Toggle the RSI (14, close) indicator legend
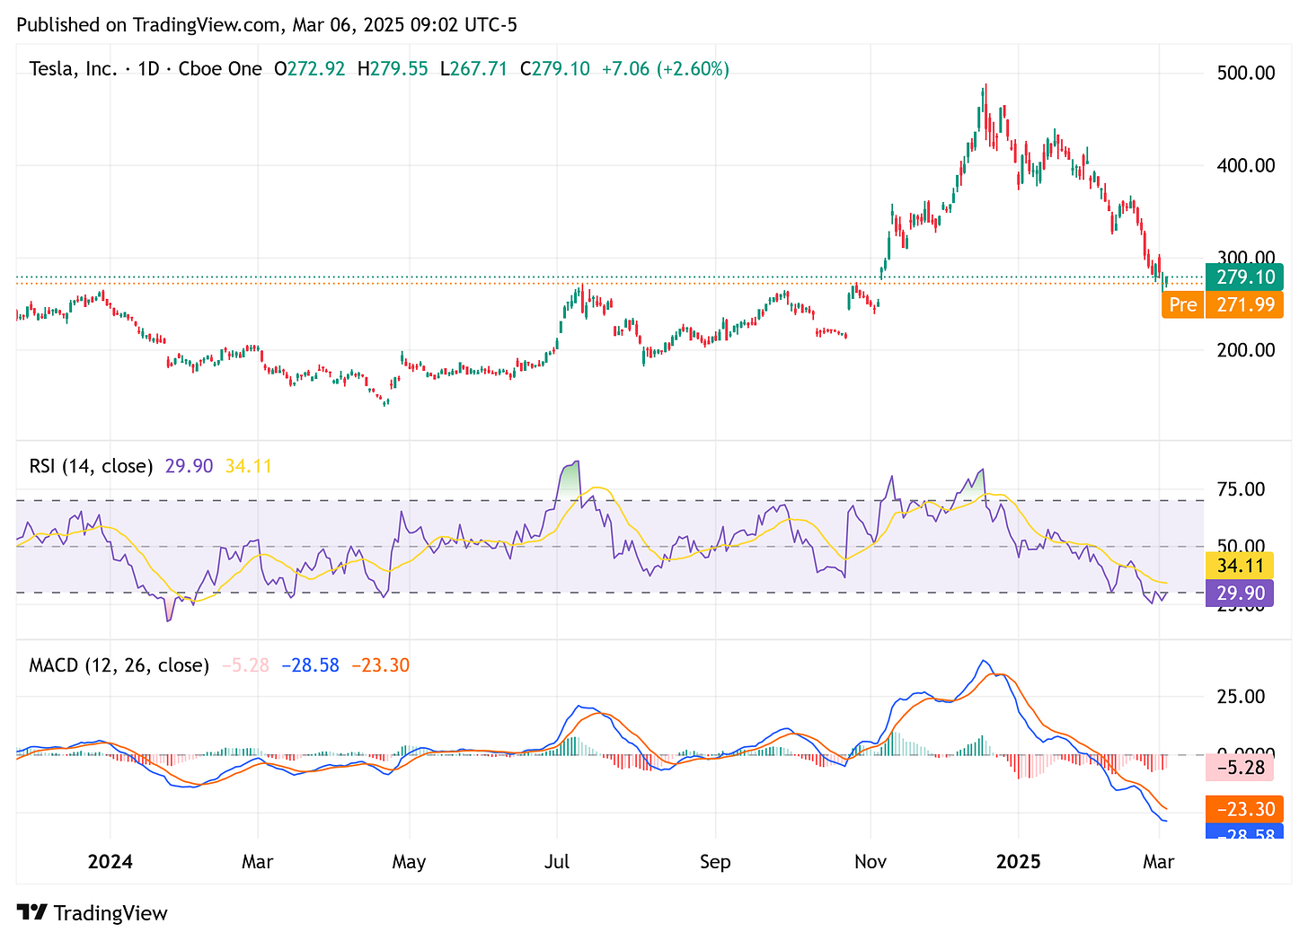Screen dimensions: 1308x941 (90, 465)
